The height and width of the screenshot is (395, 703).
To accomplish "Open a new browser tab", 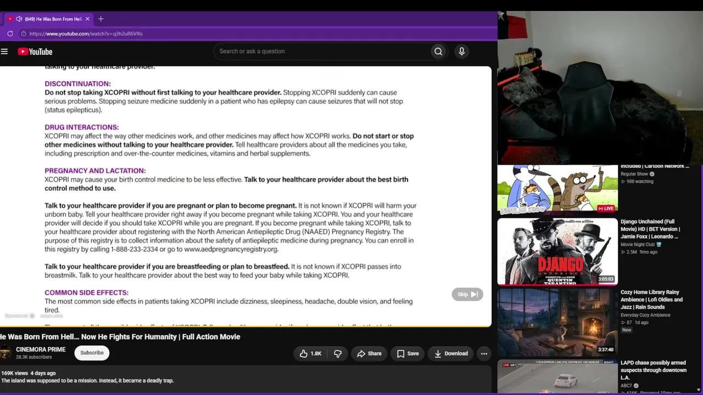I will click(x=101, y=19).
